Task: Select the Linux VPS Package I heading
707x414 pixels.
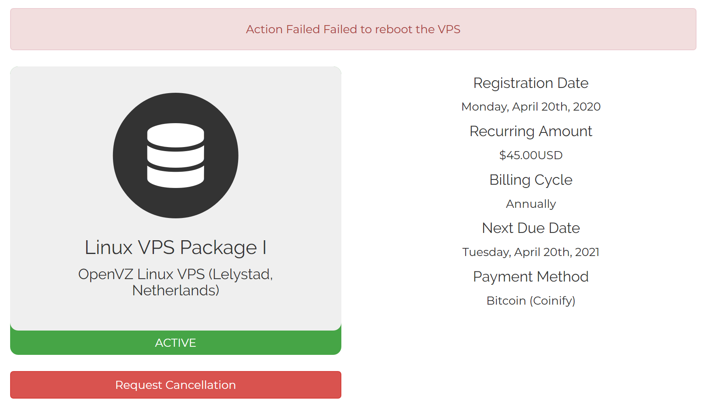Action: tap(175, 247)
